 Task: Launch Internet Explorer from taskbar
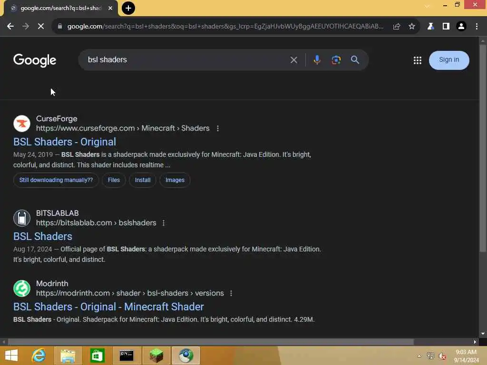tap(39, 355)
